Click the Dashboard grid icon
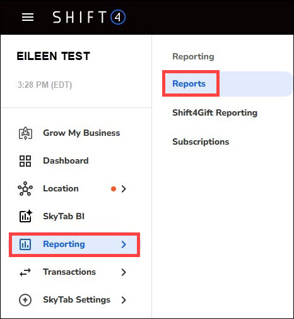The height and width of the screenshot is (319, 294). click(x=25, y=161)
